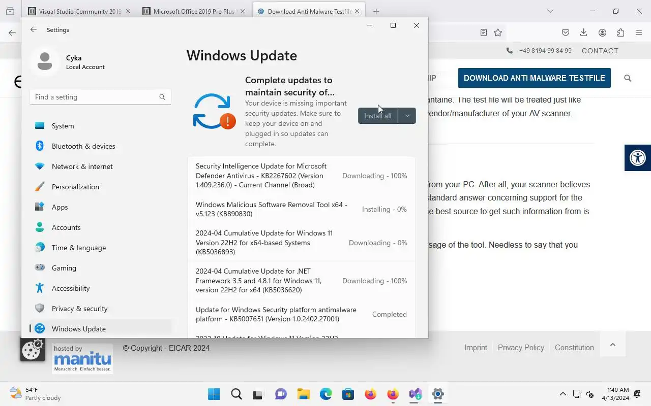The height and width of the screenshot is (406, 651).
Task: Open the Firefox account icon
Action: click(602, 32)
